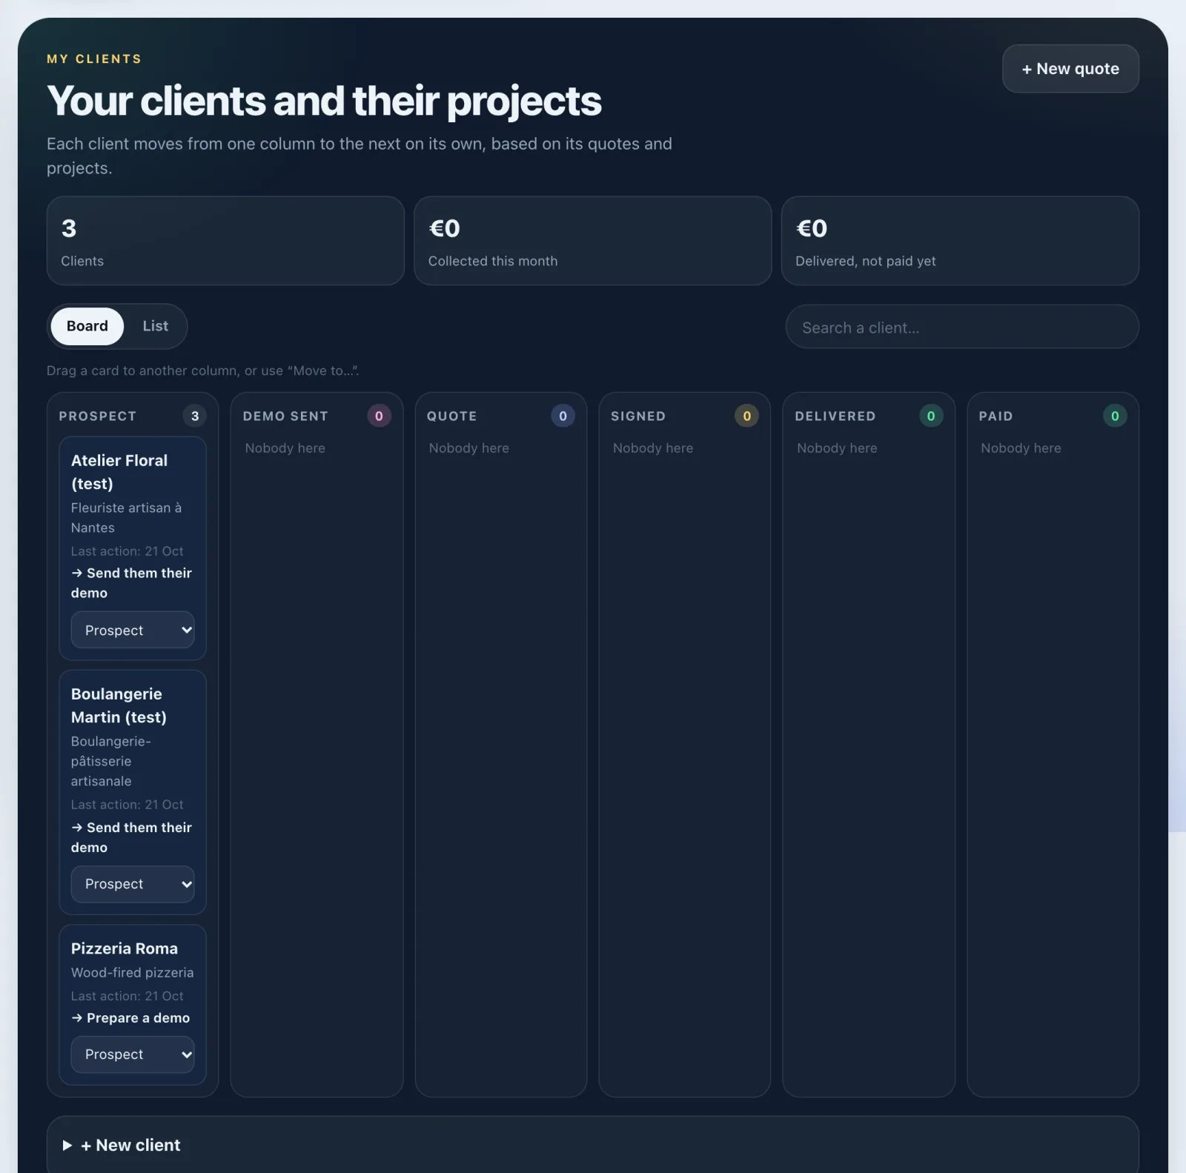Select the PROSPECT column header
The width and height of the screenshot is (1186, 1173).
[x=98, y=416]
